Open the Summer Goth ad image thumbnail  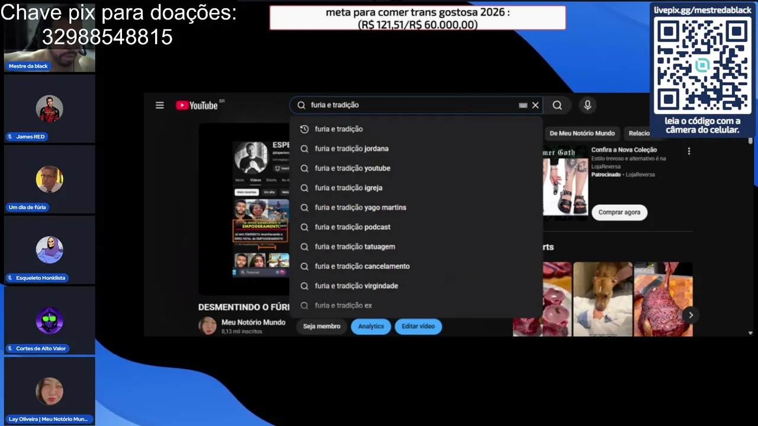[x=565, y=181]
